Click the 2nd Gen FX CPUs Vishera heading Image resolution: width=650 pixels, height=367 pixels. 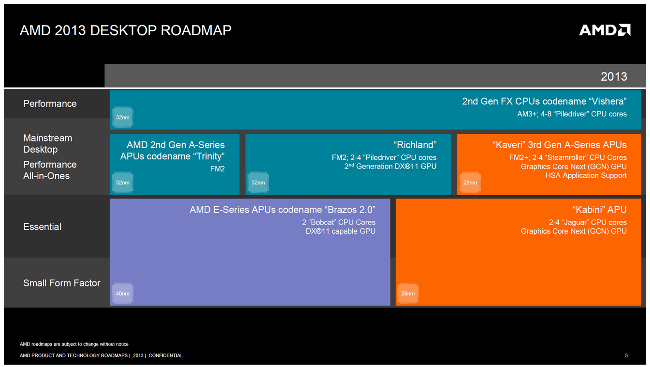(x=544, y=101)
